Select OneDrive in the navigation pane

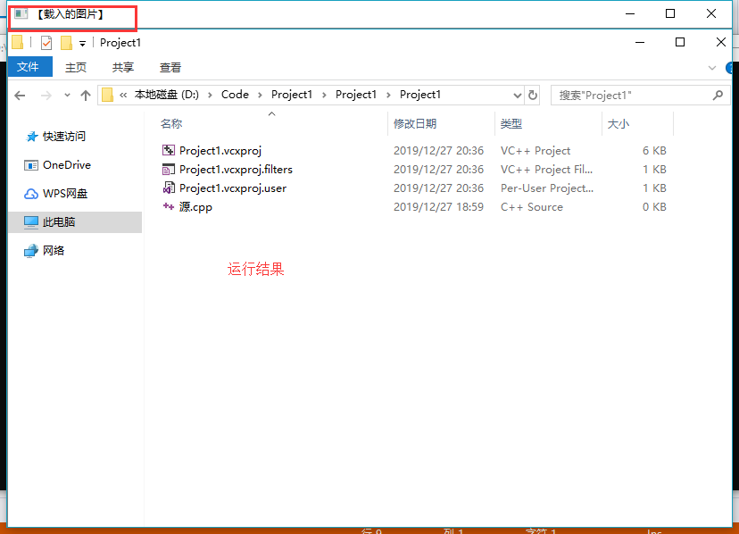66,165
